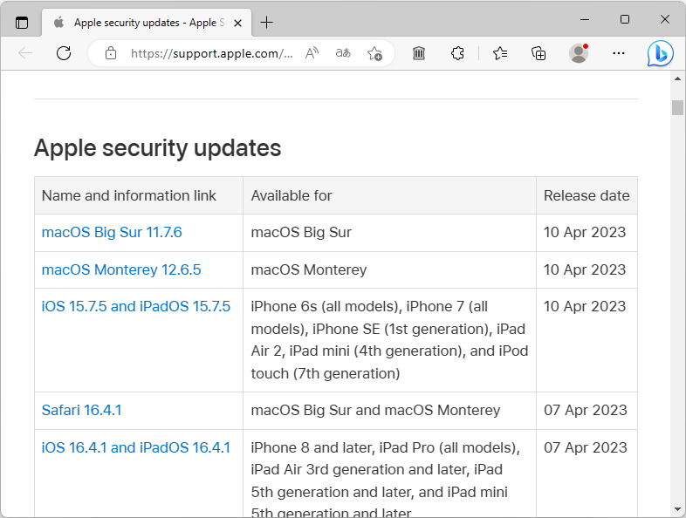686x518 pixels.
Task: Add this page to favorites
Action: (x=374, y=53)
